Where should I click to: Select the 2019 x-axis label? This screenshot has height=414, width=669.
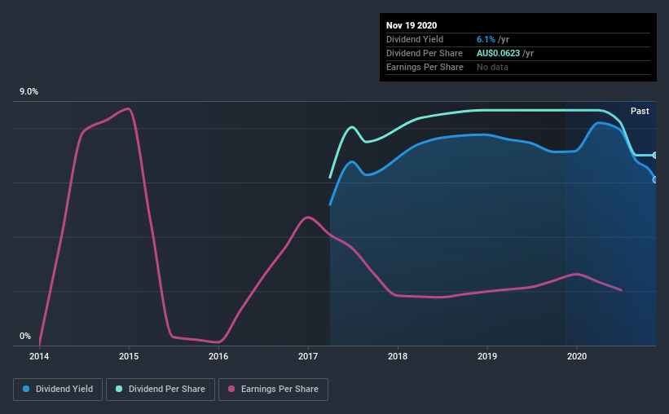point(486,356)
